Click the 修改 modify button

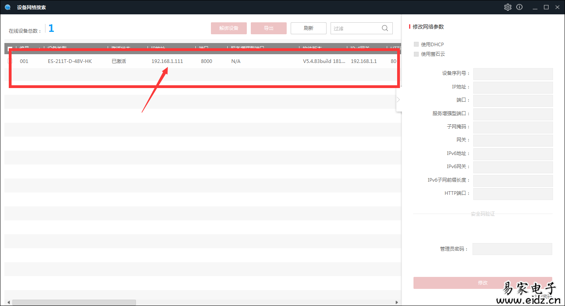coord(483,283)
